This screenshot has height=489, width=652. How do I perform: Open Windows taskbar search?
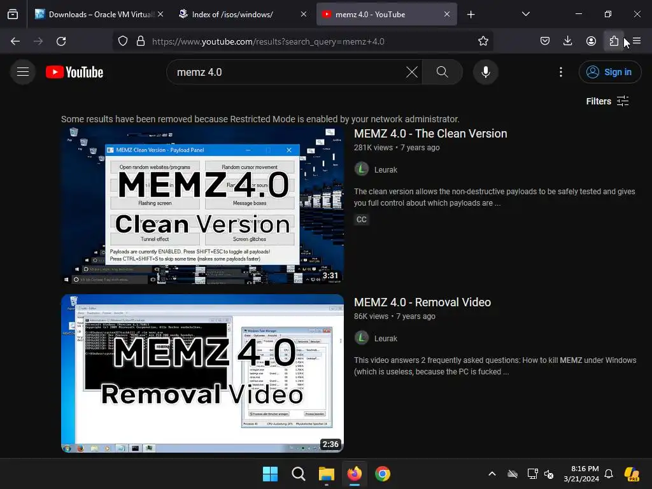(x=298, y=474)
